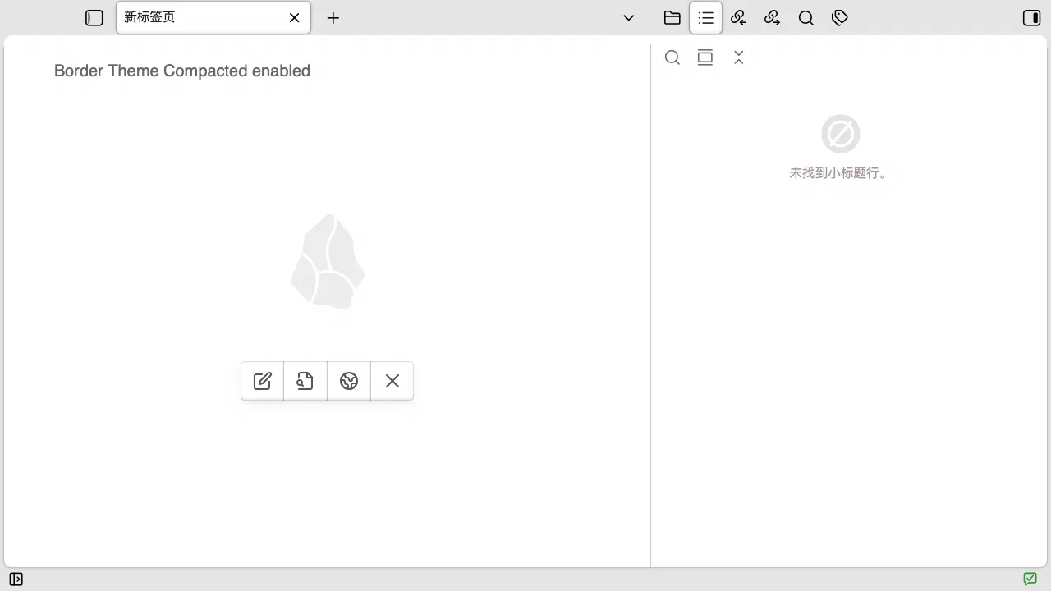1051x591 pixels.
Task: Open the backlinks panel icon
Action: pos(739,18)
